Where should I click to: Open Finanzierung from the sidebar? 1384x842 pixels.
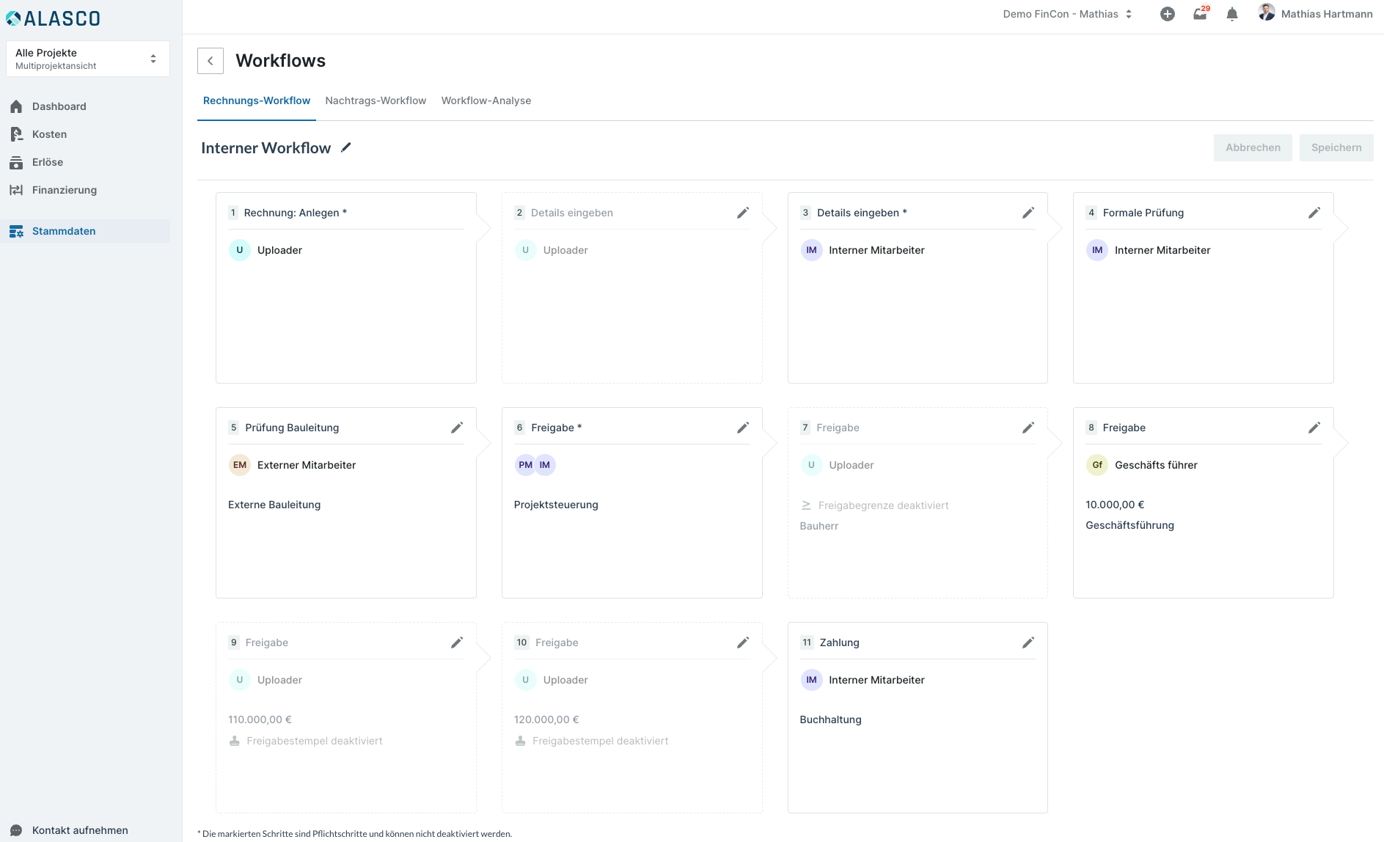click(x=64, y=190)
